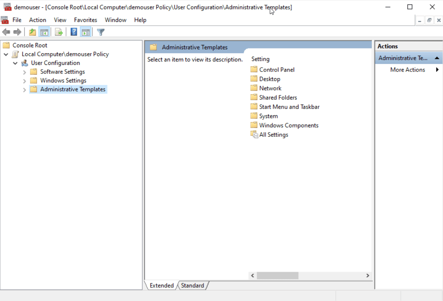The image size is (443, 301).
Task: Open the Window menu
Action: 116,20
